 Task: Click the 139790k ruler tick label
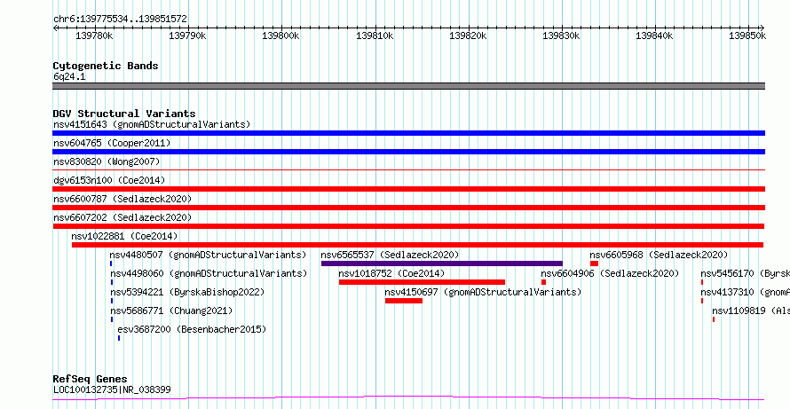pyautogui.click(x=187, y=35)
